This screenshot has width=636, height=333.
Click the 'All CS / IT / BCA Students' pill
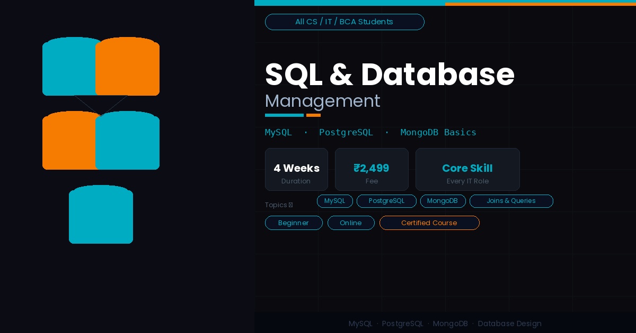(x=344, y=22)
